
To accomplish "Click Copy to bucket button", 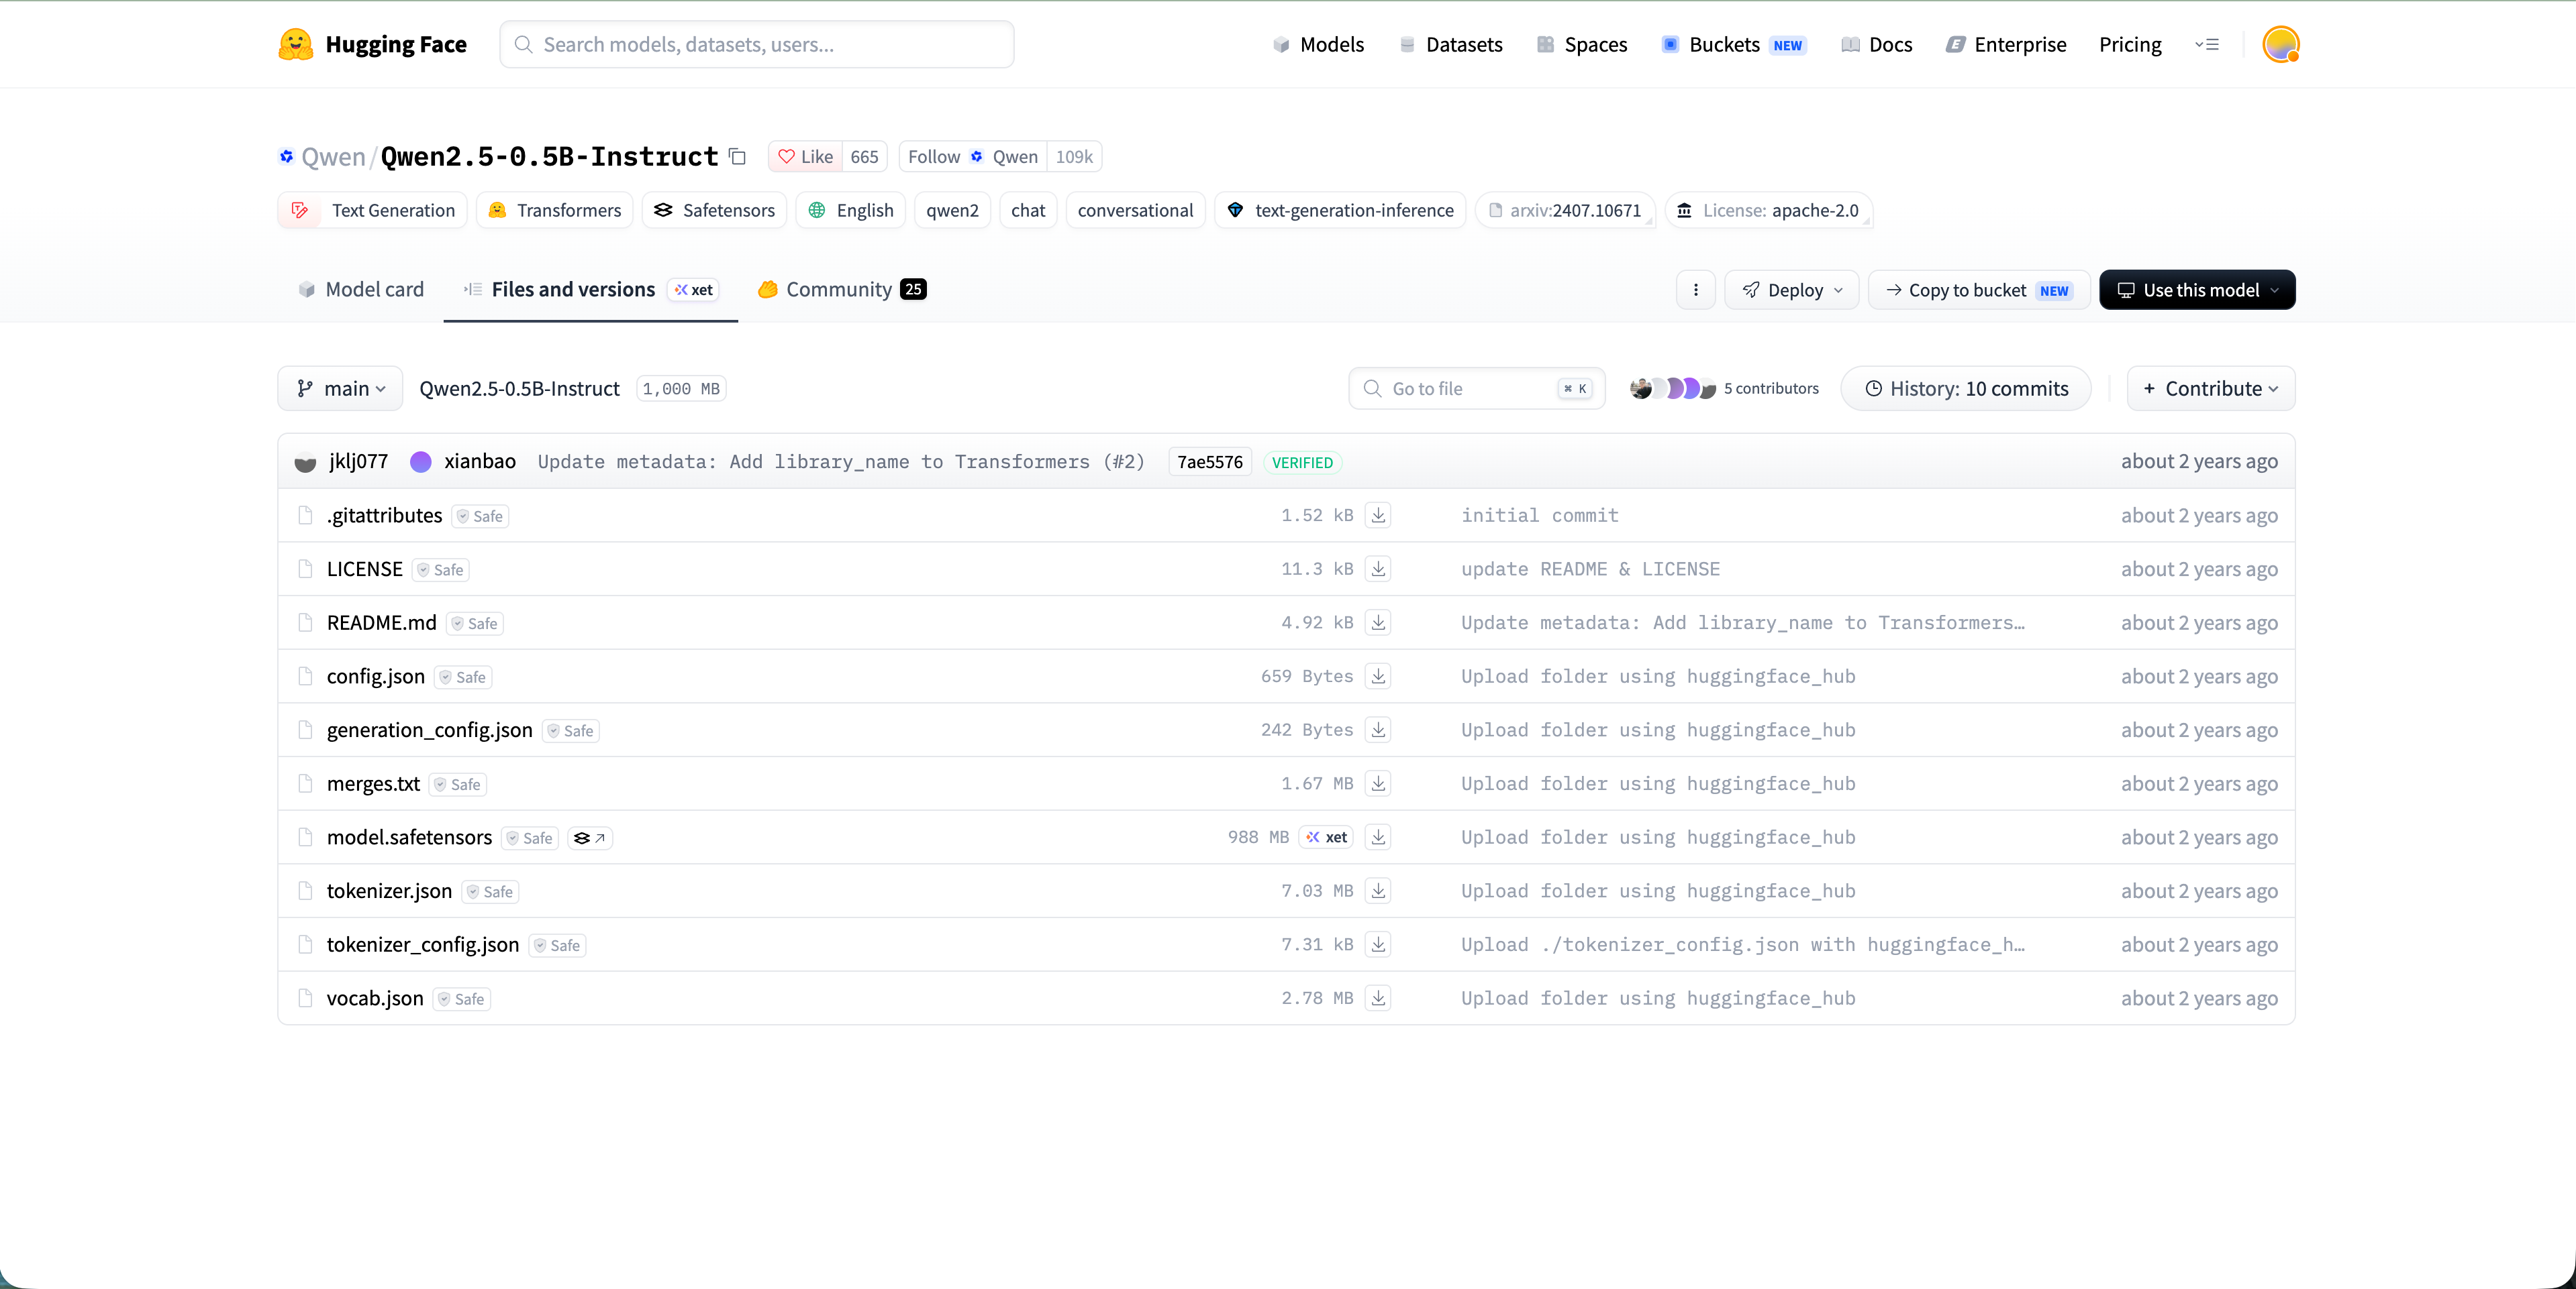I will click(1978, 290).
